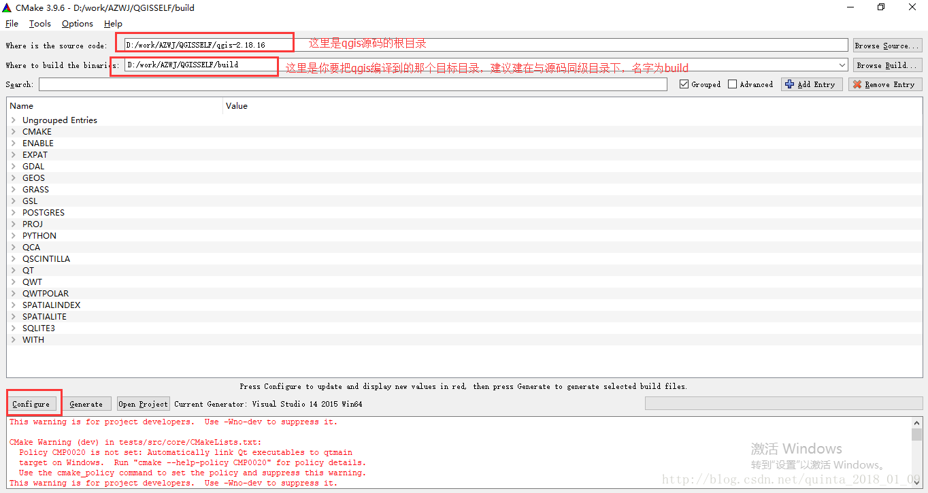Click the CMake title bar app icon
Image resolution: width=928 pixels, height=493 pixels.
tap(7, 7)
